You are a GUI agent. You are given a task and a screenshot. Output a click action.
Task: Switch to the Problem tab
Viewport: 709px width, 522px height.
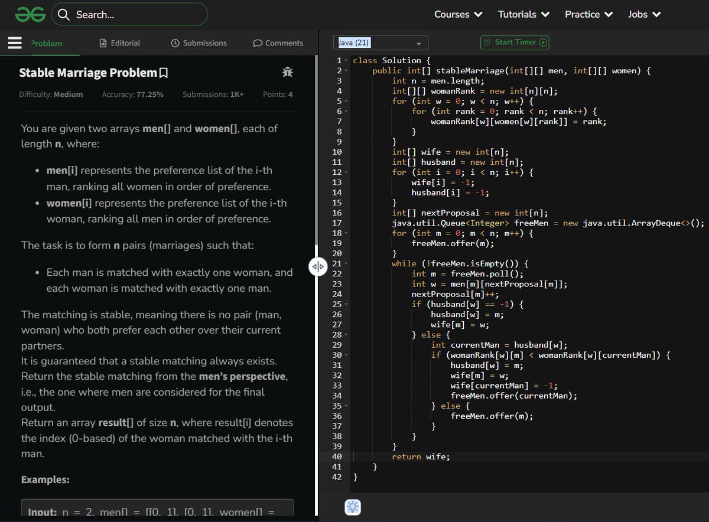[46, 43]
